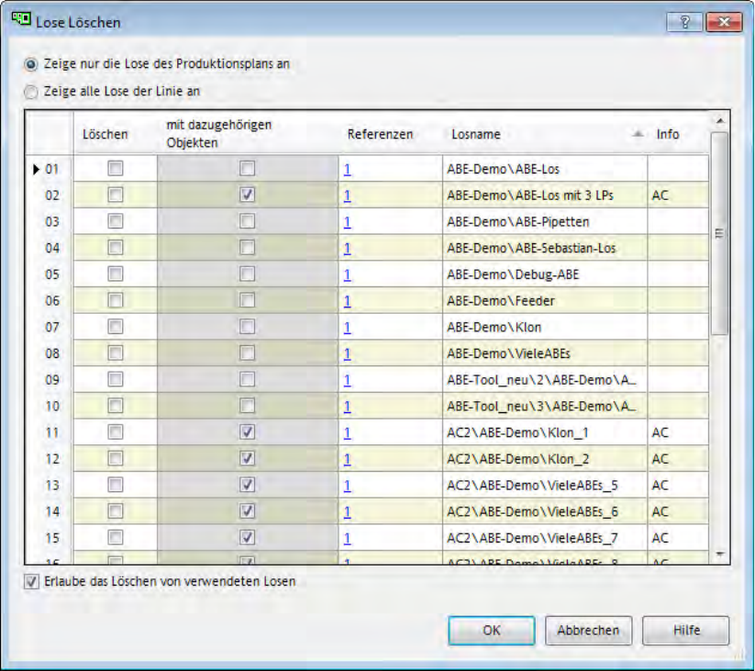Image resolution: width=755 pixels, height=671 pixels.
Task: Select row header 05
Action: 50,274
